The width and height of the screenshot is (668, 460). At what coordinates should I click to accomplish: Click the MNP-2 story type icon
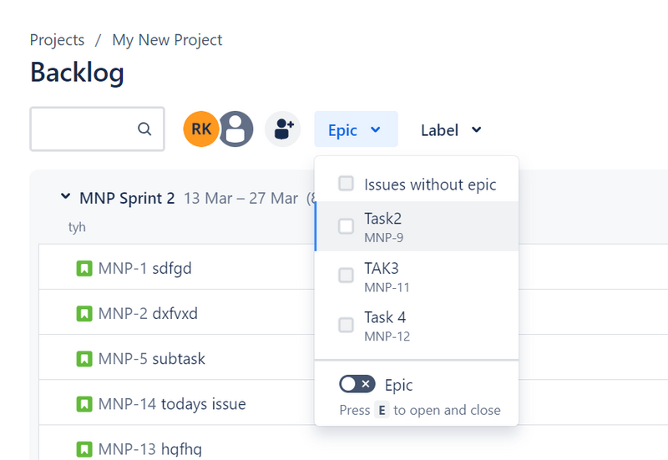coord(84,314)
